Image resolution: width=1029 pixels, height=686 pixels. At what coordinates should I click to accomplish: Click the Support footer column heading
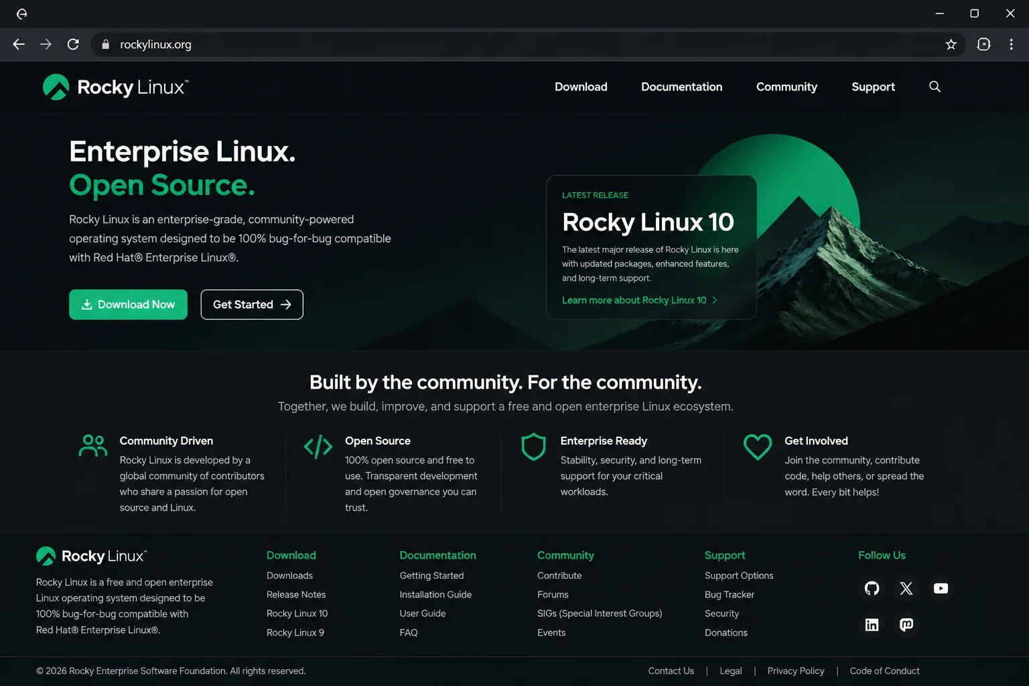coord(725,555)
